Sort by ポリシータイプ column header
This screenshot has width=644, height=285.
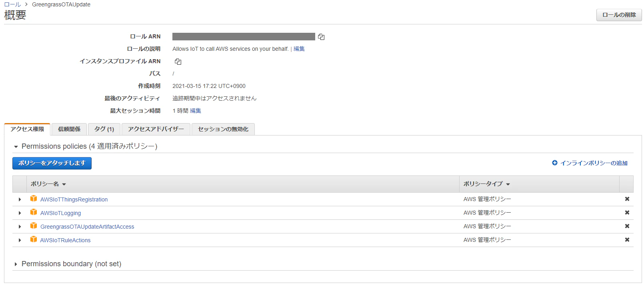click(487, 184)
